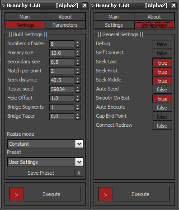Enable Connect Redraw parameter
Screen dimensions: 179x210
[162, 126]
